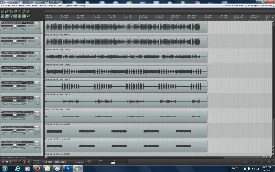This screenshot has width=275, height=172.
Task: Open input dropdown on track 1
Action: point(18,29)
